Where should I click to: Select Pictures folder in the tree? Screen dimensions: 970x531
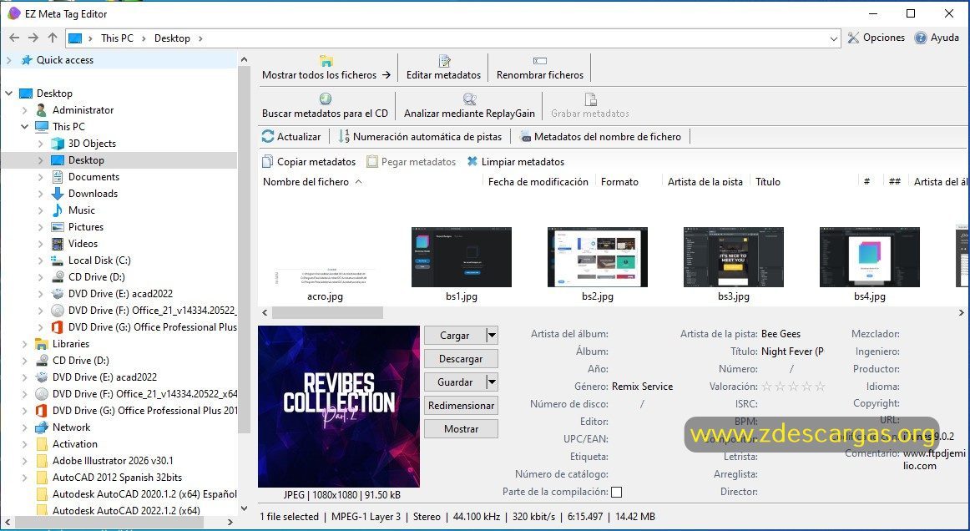pos(85,227)
